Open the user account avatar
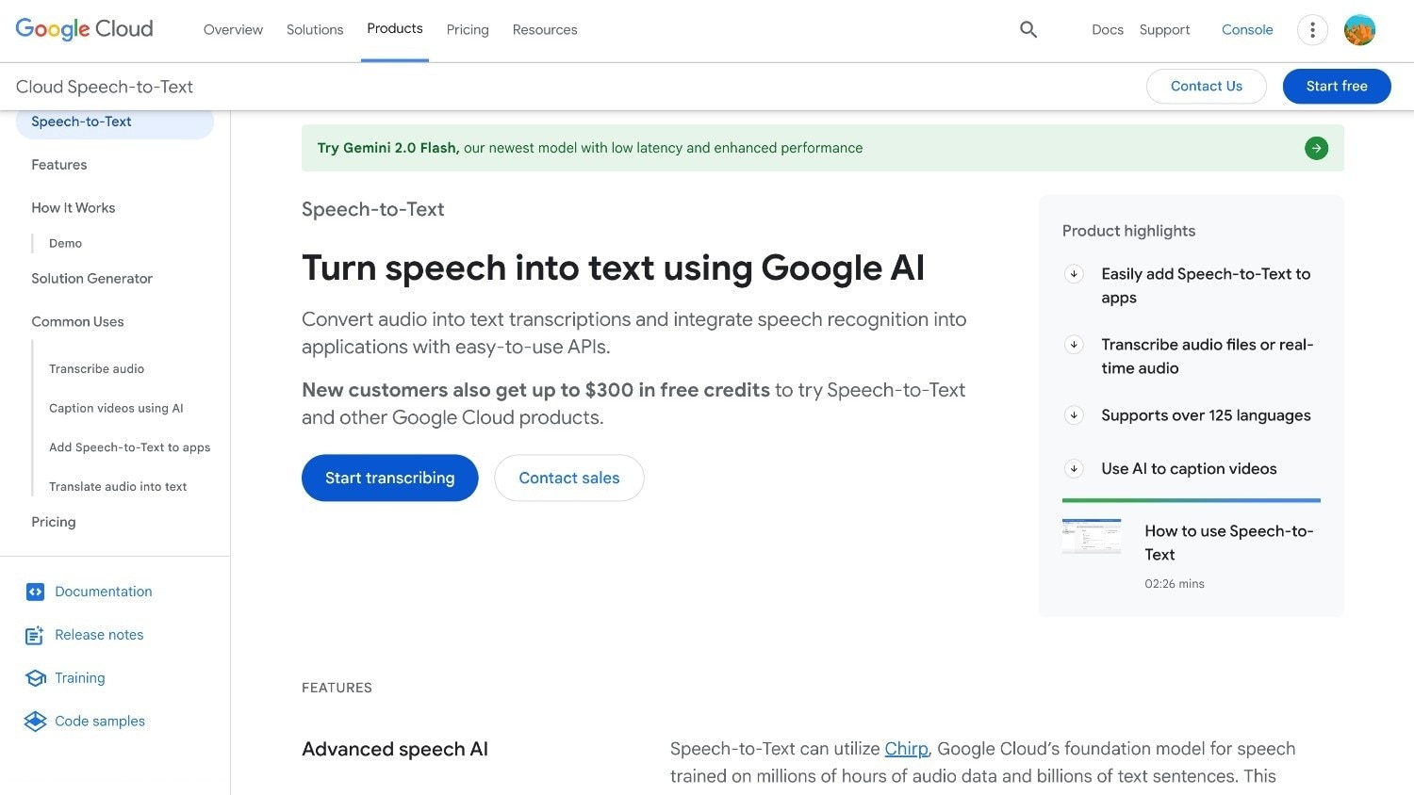The height and width of the screenshot is (795, 1414). click(1359, 30)
